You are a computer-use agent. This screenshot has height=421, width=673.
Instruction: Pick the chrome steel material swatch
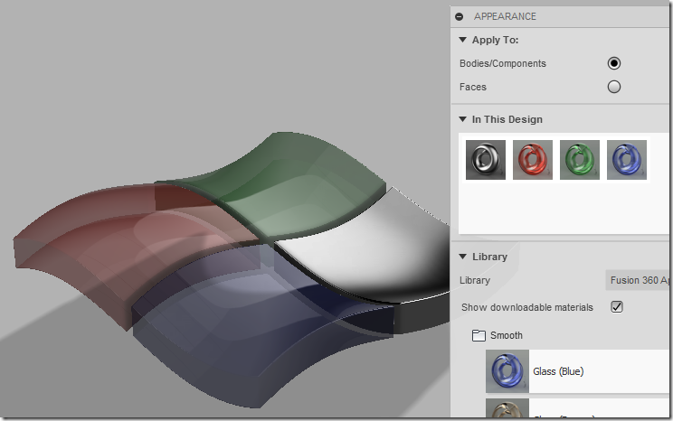click(x=486, y=160)
